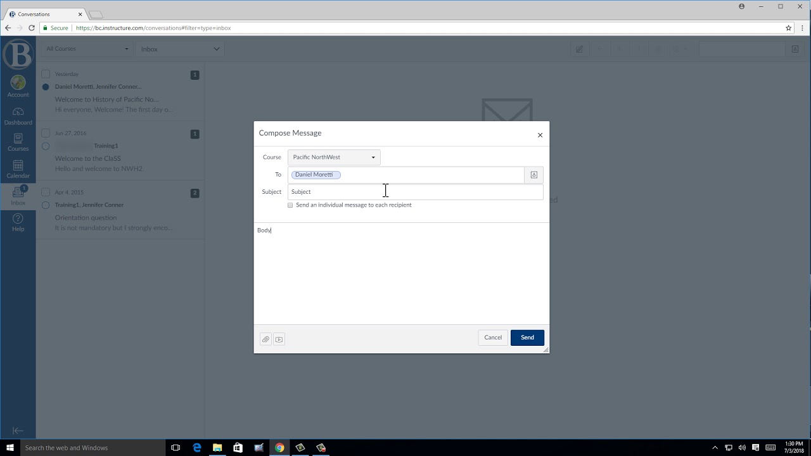Open the Windows Store from the taskbar
Screen dimensions: 811x456
click(x=238, y=448)
